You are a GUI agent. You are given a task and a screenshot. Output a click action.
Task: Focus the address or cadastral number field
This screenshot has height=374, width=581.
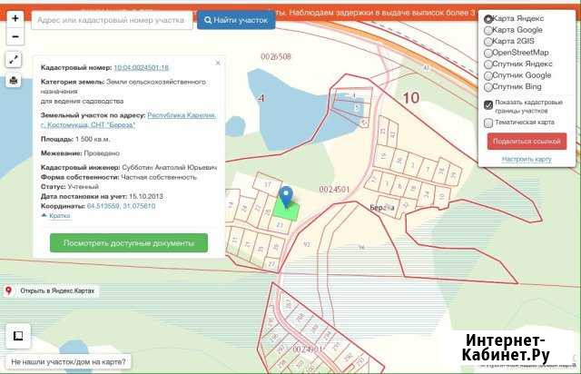click(112, 20)
